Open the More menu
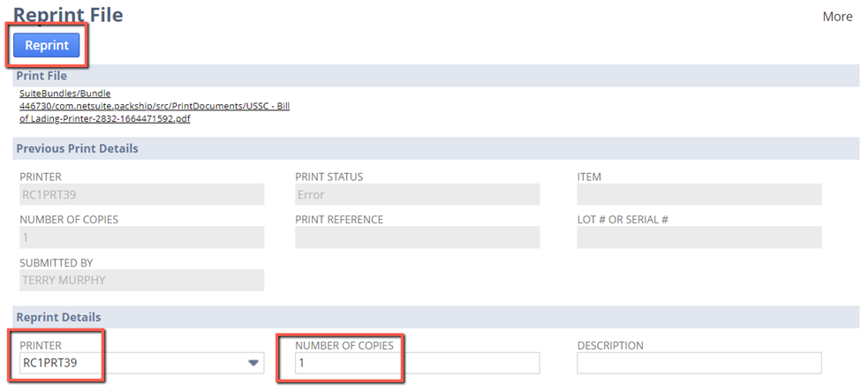Viewport: 861px width, 392px height. coord(837,17)
